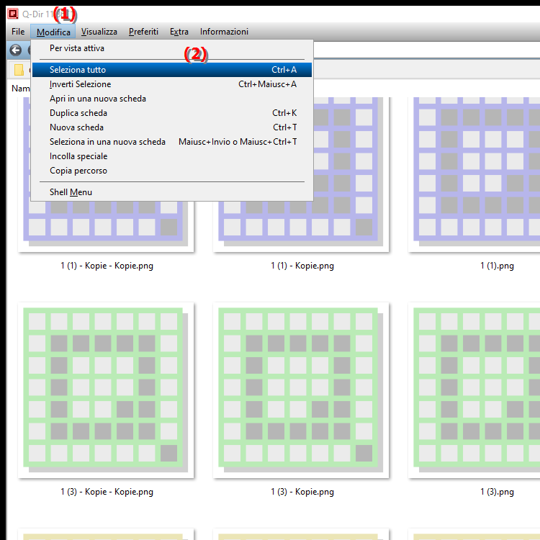The width and height of the screenshot is (540, 540).
Task: Click file name label '1 (1) - Kopie - Kopie.png'
Action: coord(107,266)
